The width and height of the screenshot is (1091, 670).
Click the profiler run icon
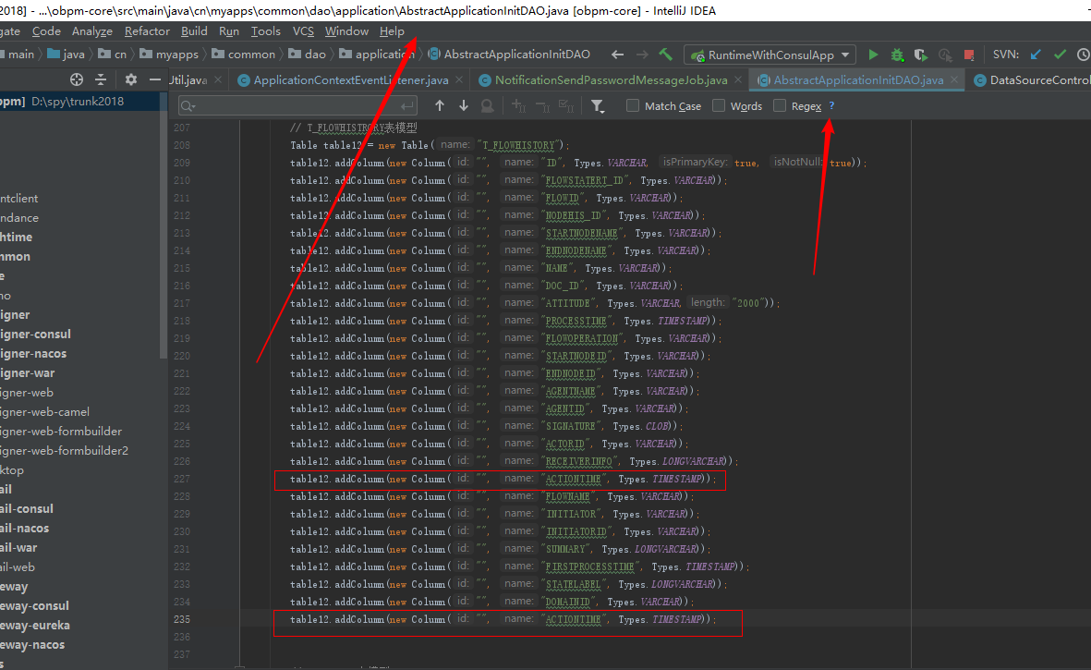tap(945, 55)
